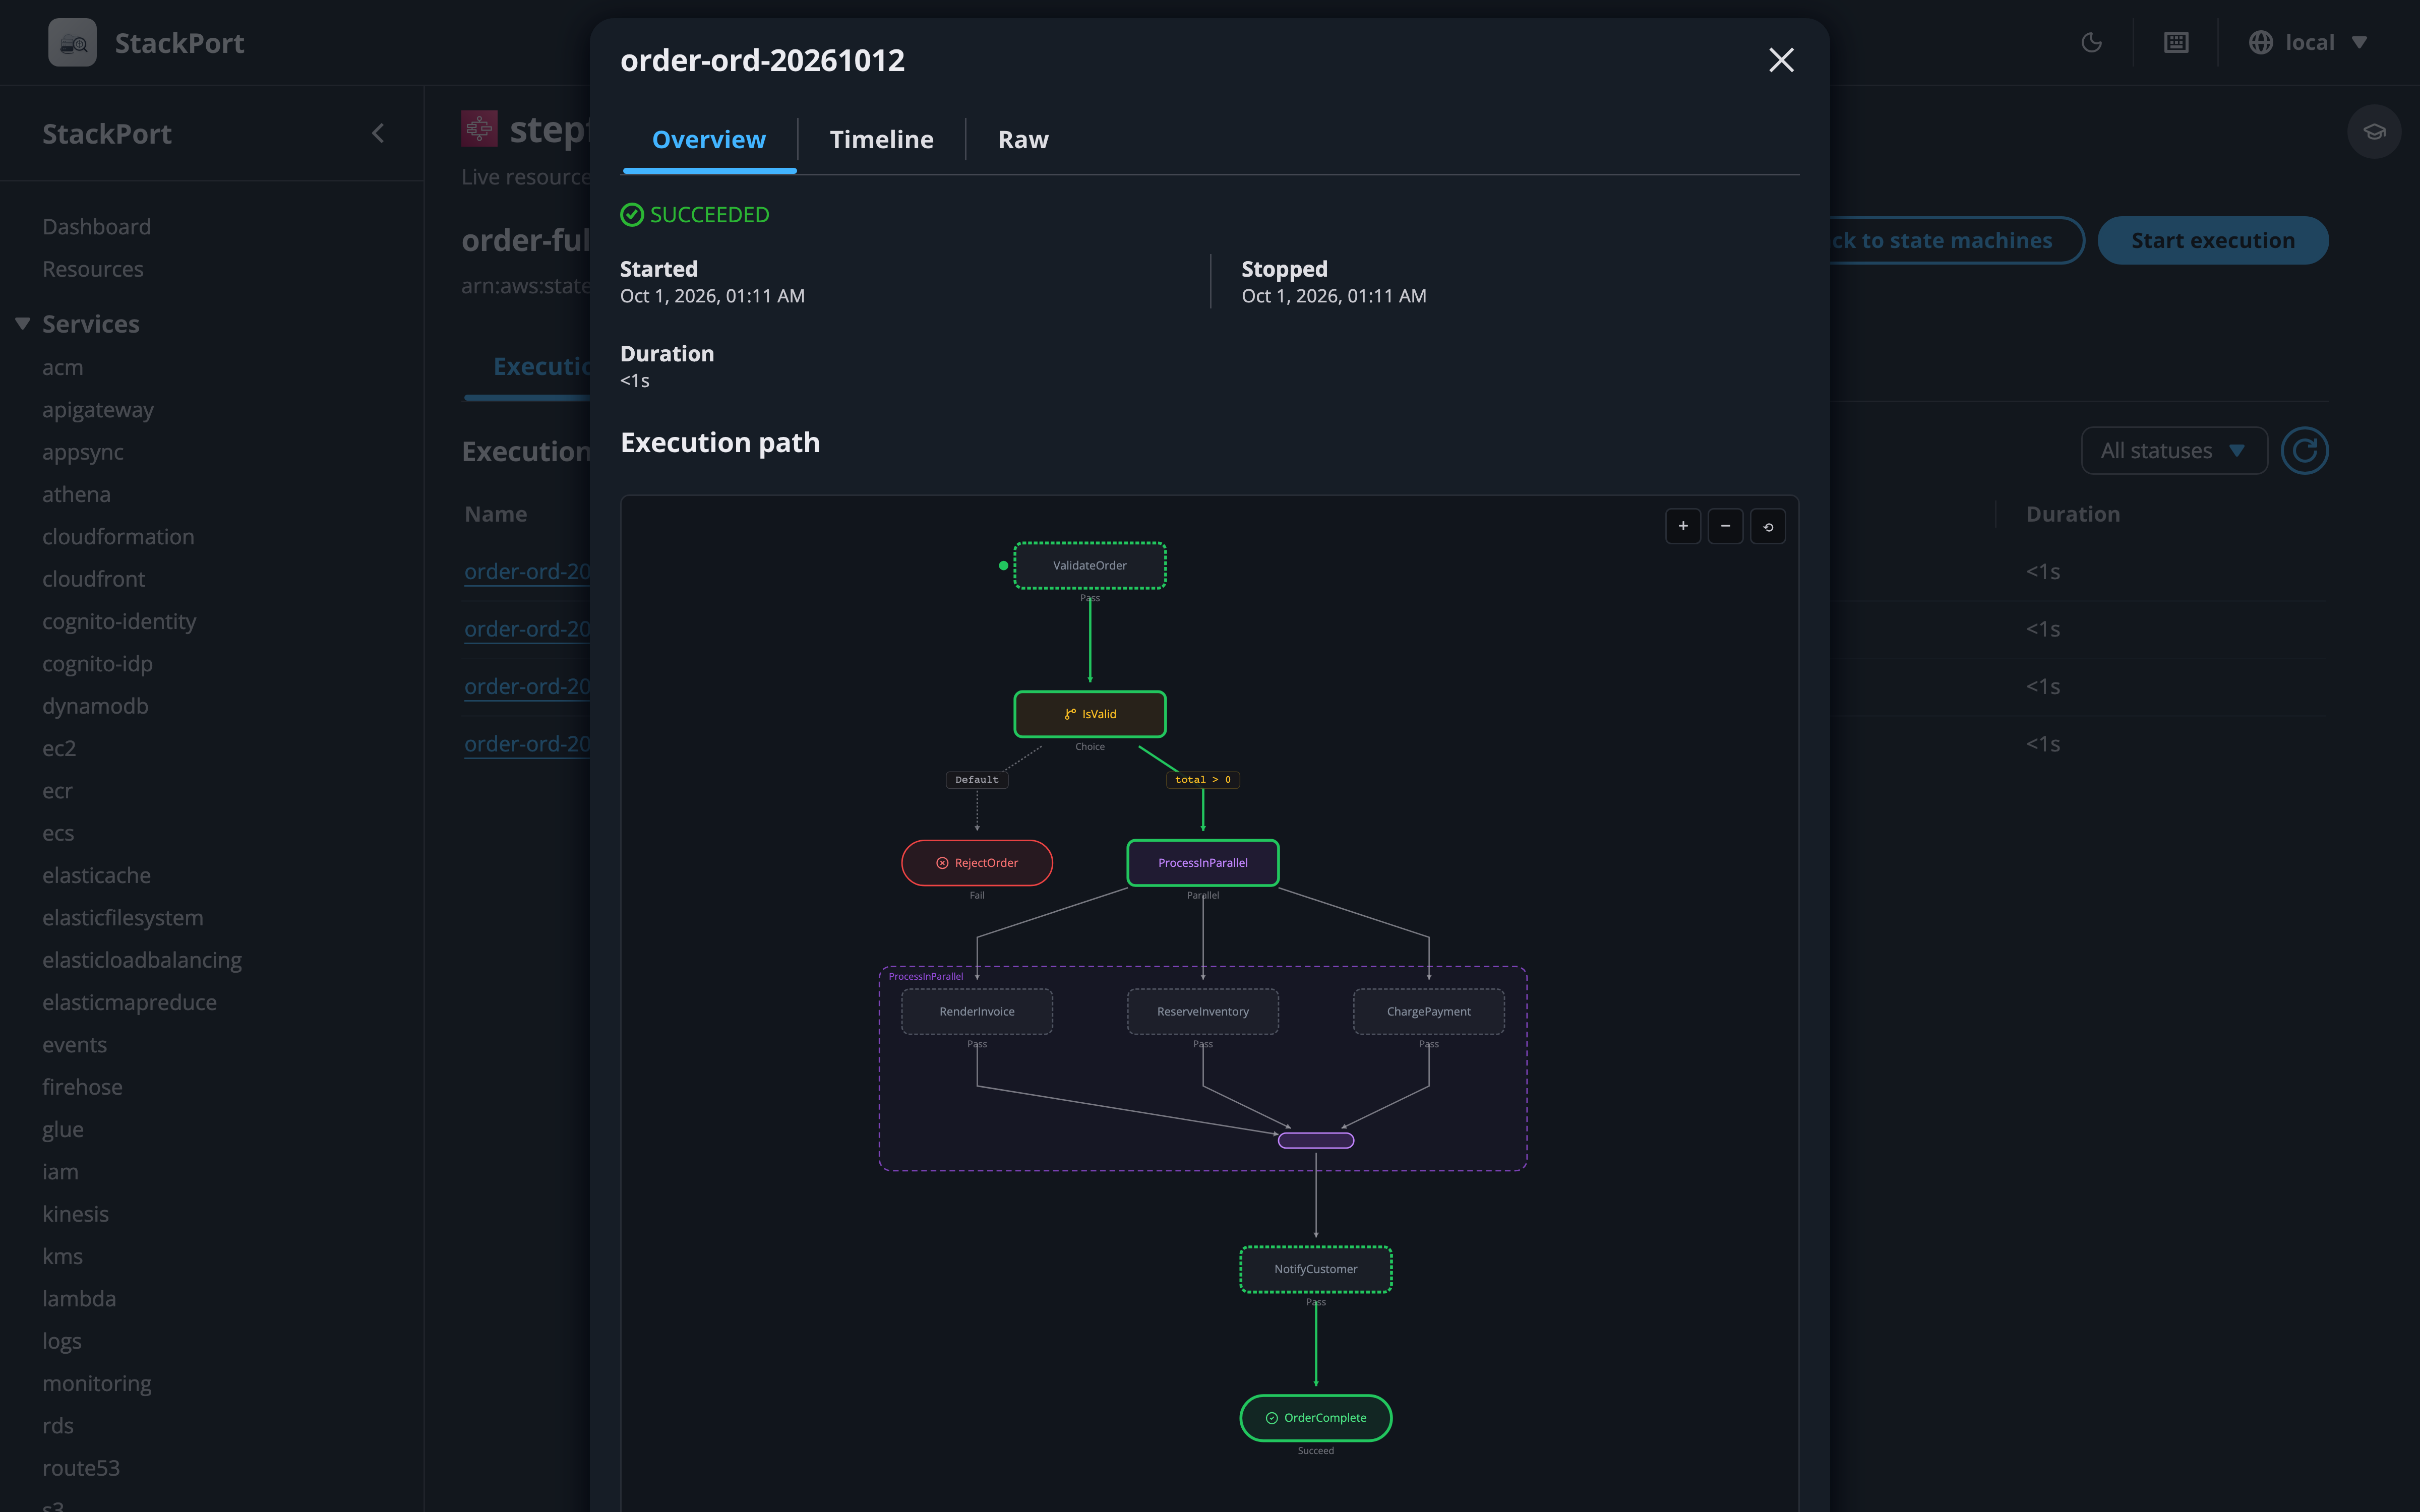The width and height of the screenshot is (2420, 1512).
Task: Click the ReserveInventory state node
Action: tap(1203, 1012)
